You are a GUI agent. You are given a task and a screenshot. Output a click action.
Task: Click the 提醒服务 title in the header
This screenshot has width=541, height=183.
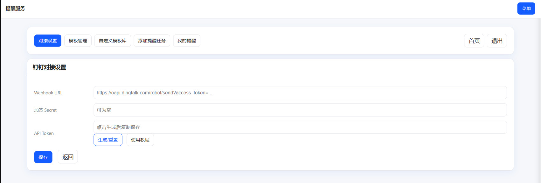pyautogui.click(x=15, y=9)
